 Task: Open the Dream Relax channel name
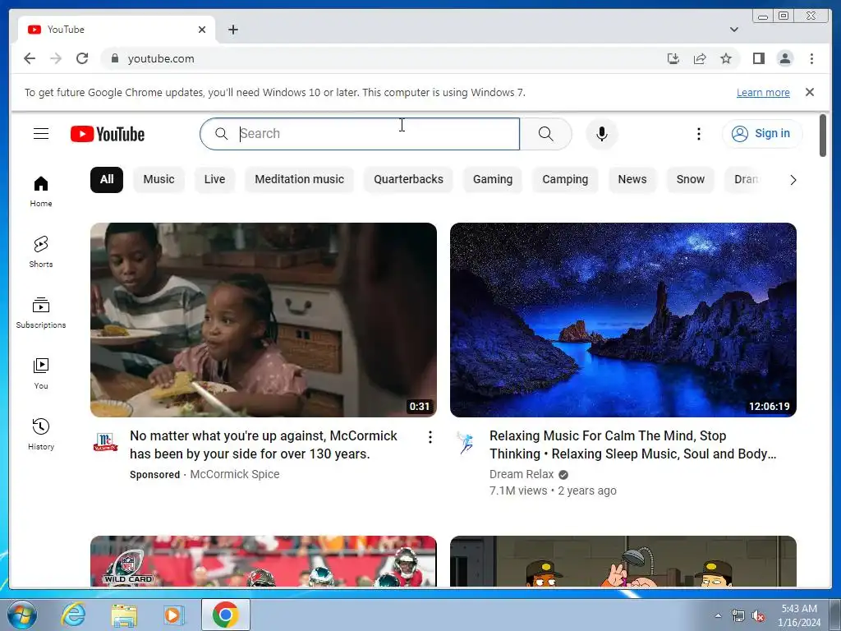point(522,474)
